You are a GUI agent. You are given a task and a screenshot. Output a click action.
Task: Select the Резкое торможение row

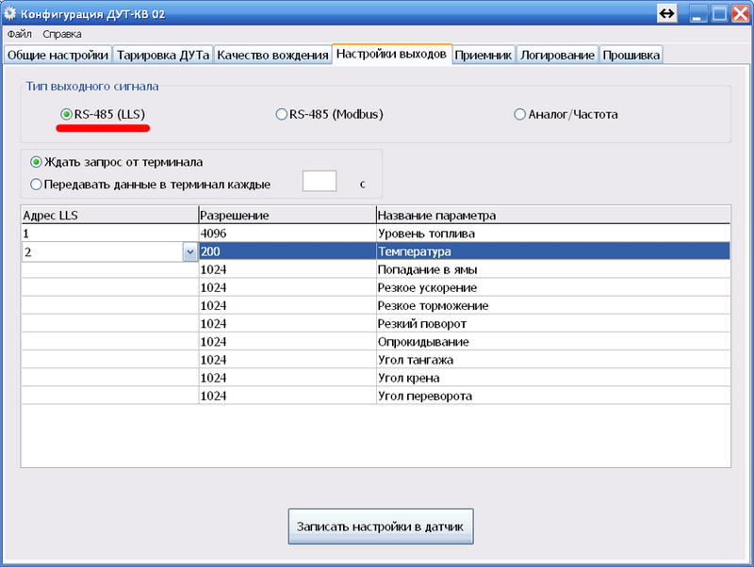[x=375, y=305]
